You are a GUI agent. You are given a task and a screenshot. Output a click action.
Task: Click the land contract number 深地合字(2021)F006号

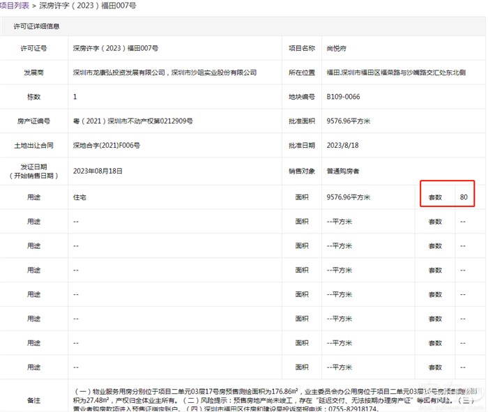click(107, 146)
